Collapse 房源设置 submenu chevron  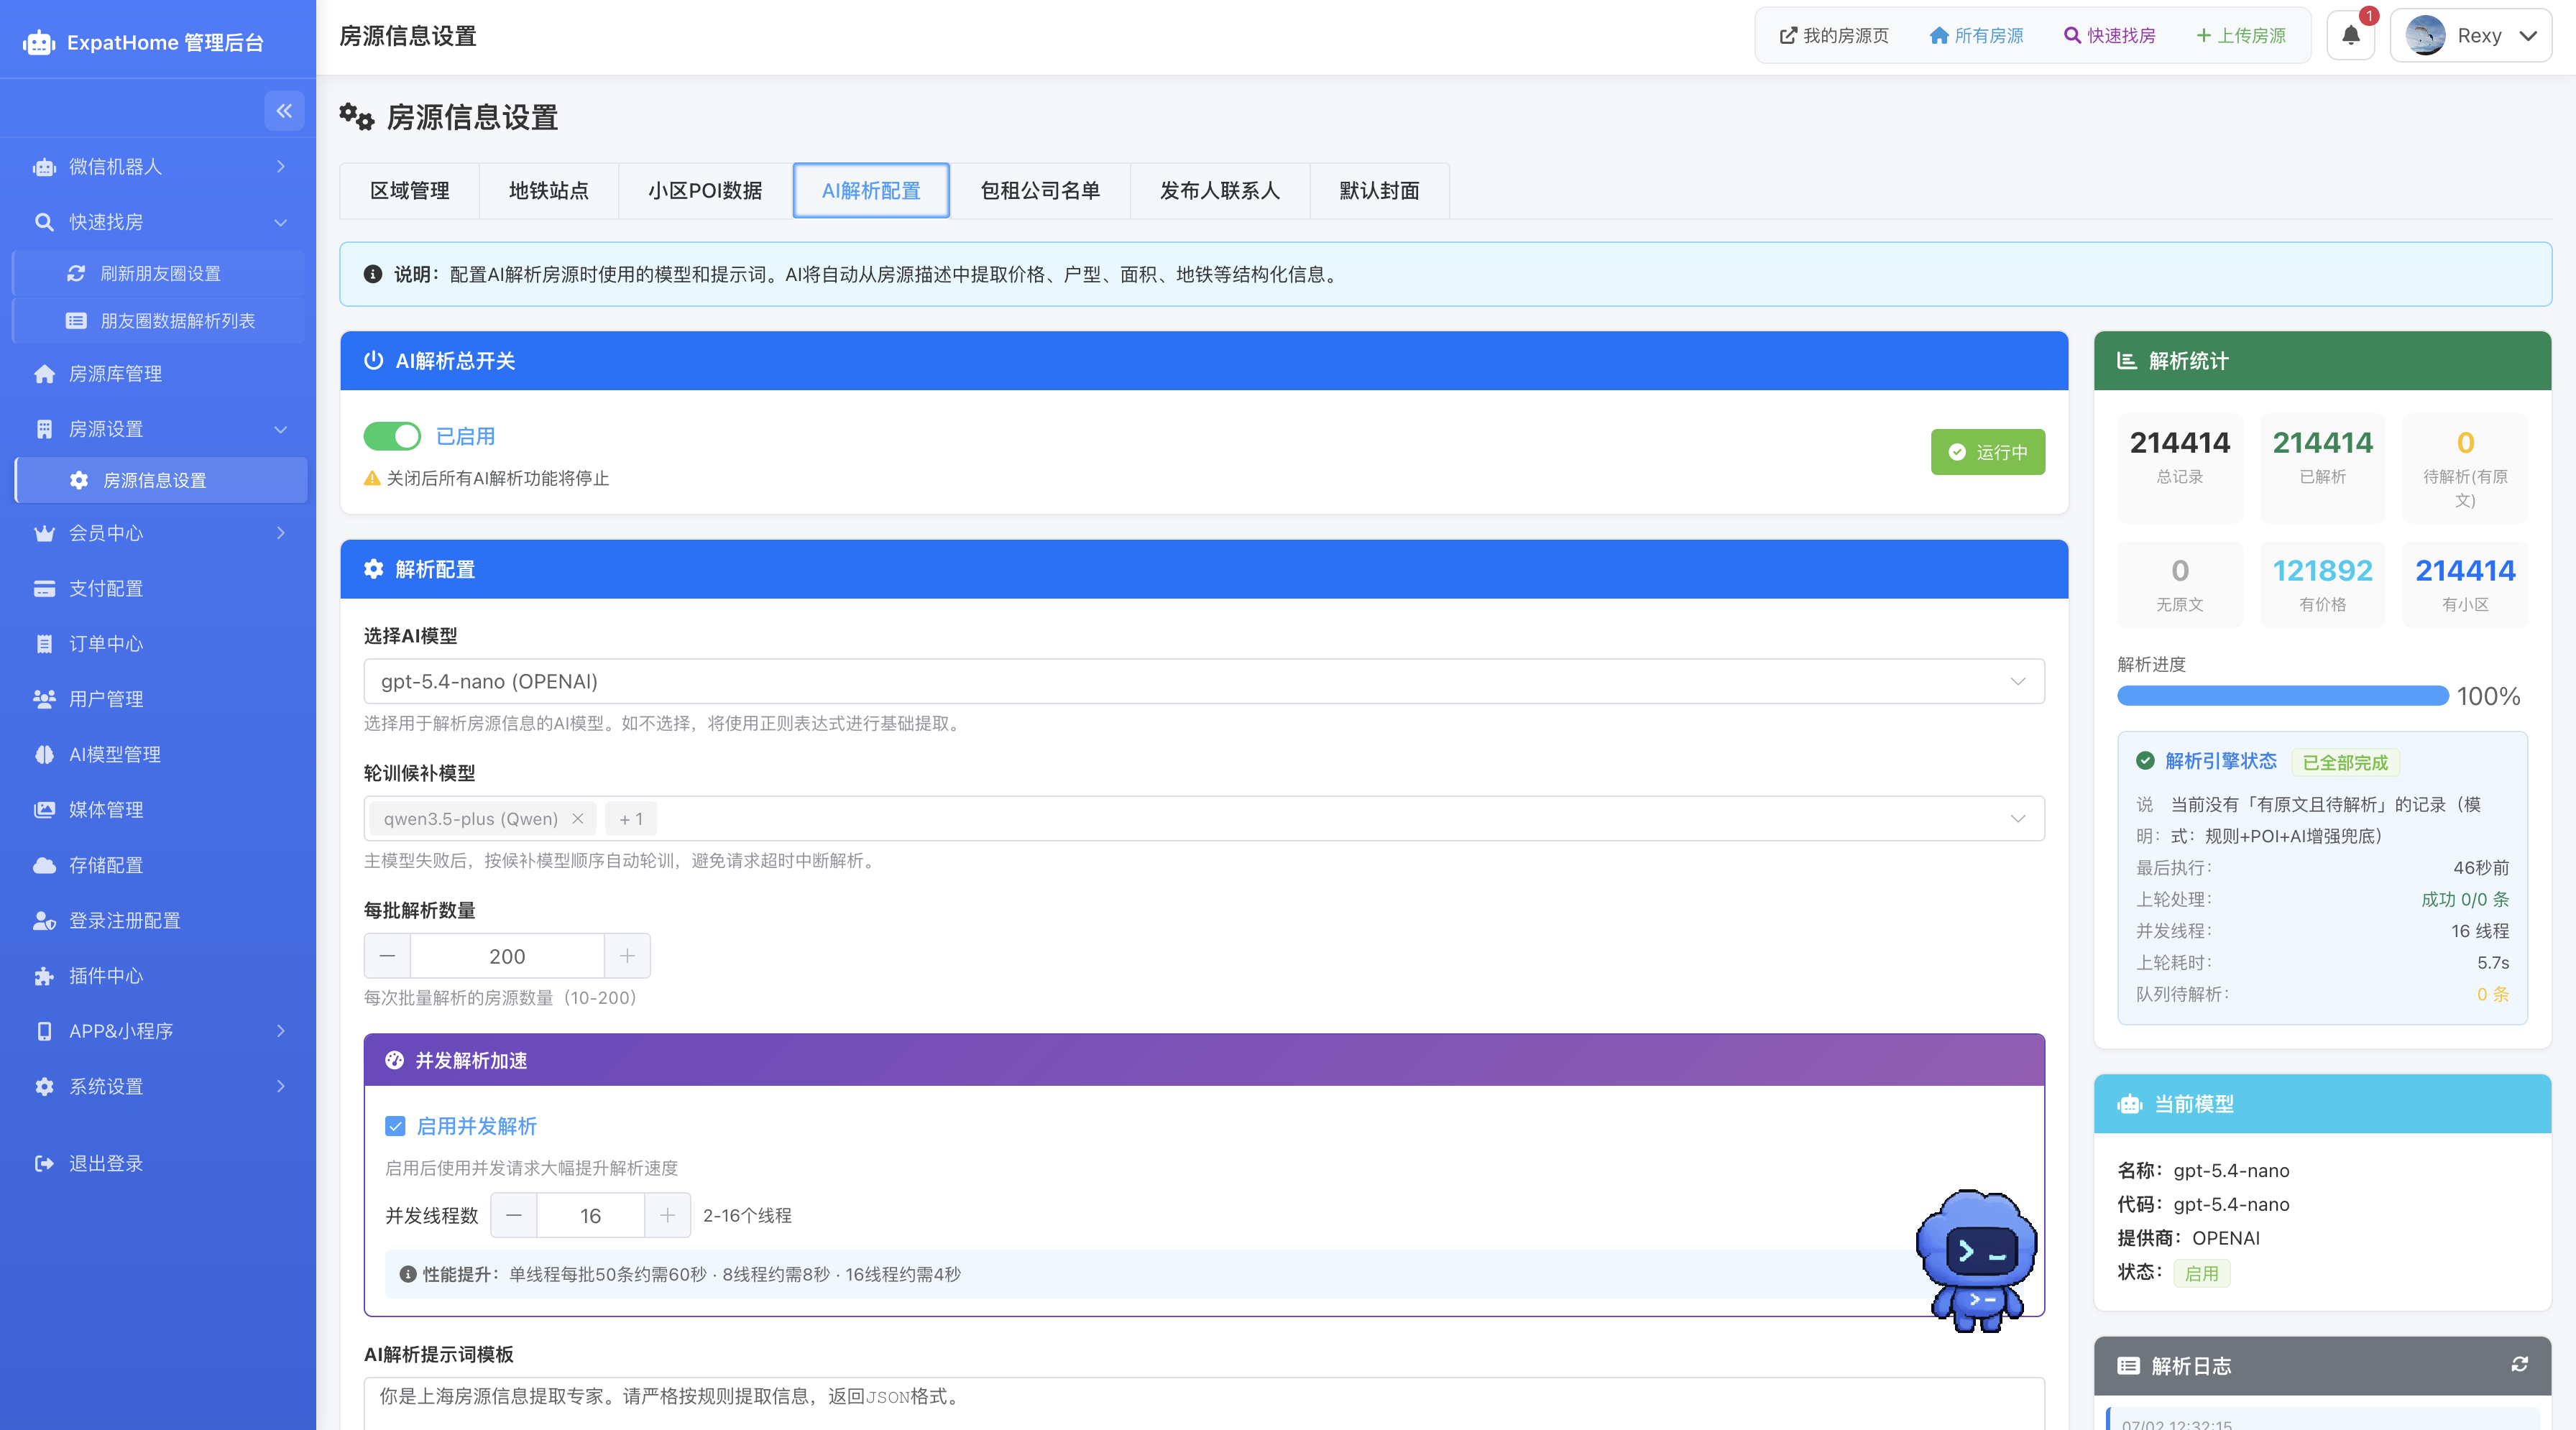point(281,429)
